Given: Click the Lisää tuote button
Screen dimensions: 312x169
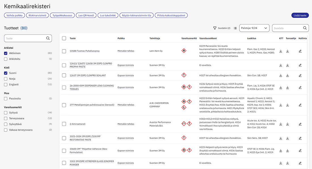Looking at the screenshot, I should coord(300,15).
